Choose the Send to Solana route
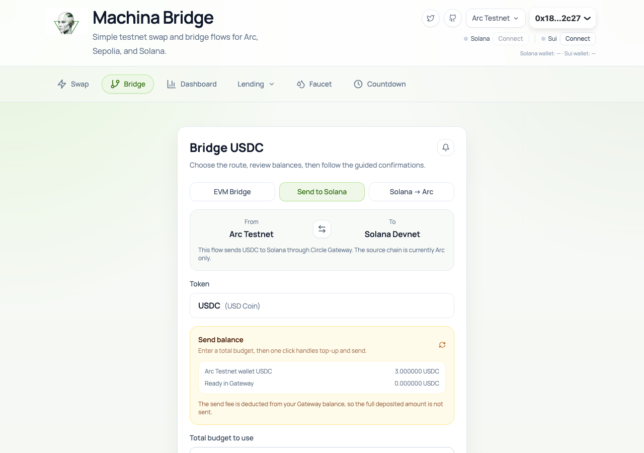Image resolution: width=644 pixels, height=453 pixels. click(322, 192)
